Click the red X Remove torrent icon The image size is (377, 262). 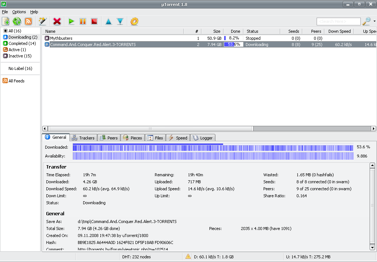pos(57,21)
